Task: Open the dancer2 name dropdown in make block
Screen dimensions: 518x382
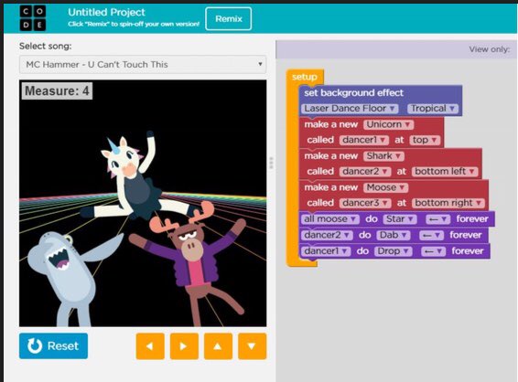Action: point(365,171)
